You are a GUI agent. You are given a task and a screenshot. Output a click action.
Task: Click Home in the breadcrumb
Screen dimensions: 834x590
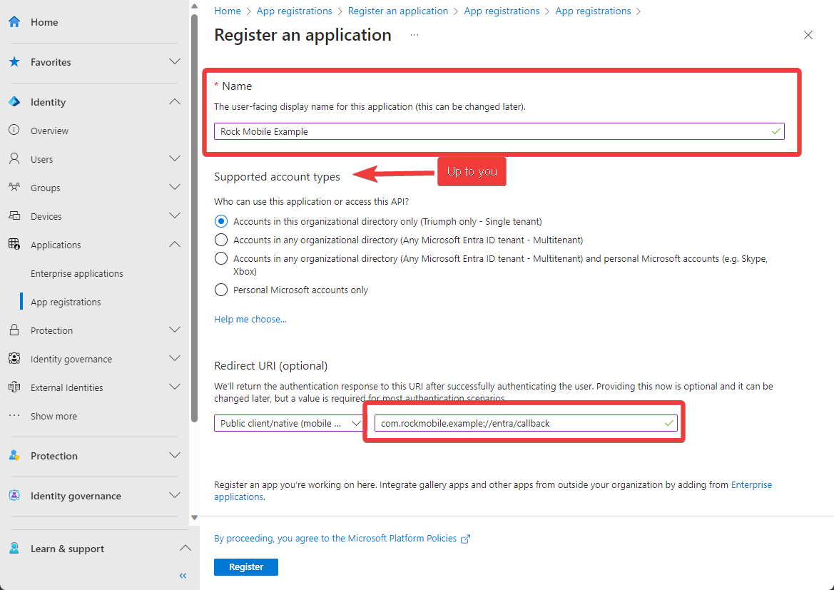[x=227, y=11]
